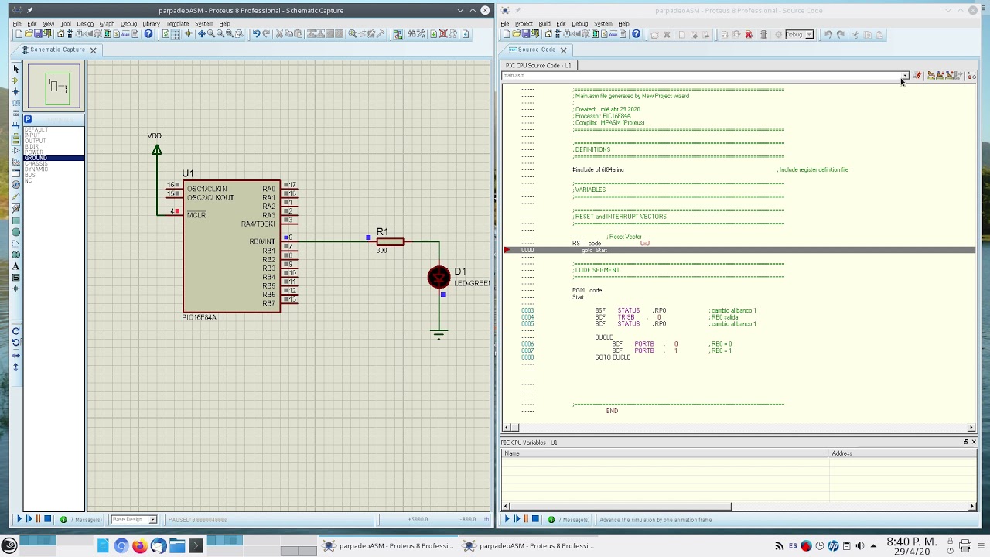Click the Name column header in variables panel
Viewport: 990px width, 557px height.
pyautogui.click(x=665, y=453)
